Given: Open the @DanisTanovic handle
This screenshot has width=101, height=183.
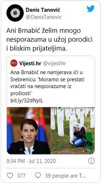Looking at the screenshot, I should pos(44,17).
